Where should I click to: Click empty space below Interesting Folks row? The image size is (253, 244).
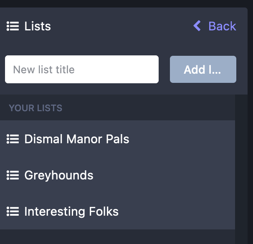(117, 237)
